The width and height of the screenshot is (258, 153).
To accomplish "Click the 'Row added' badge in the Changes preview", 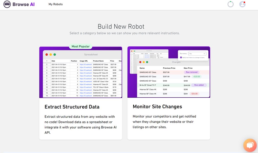I will 199,85.
